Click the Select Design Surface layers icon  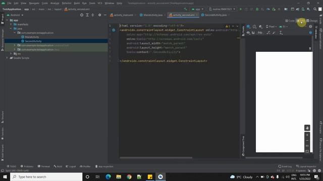pyautogui.click(x=248, y=27)
